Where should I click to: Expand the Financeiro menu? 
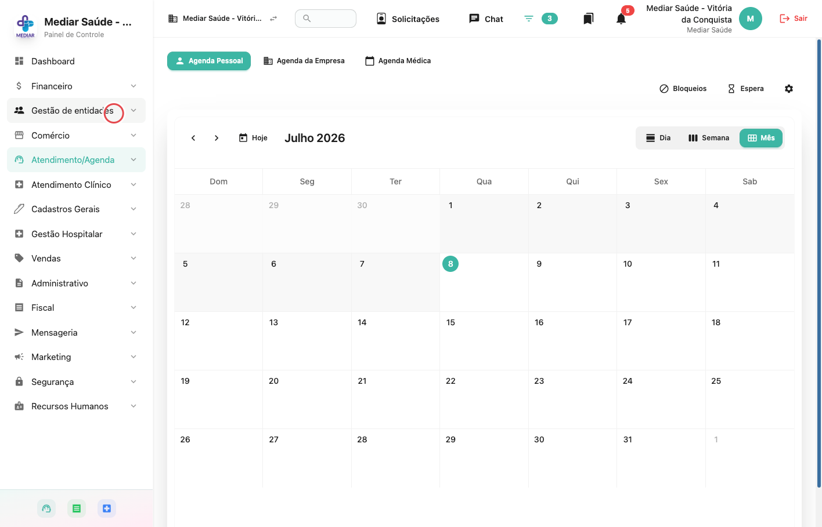click(x=76, y=86)
